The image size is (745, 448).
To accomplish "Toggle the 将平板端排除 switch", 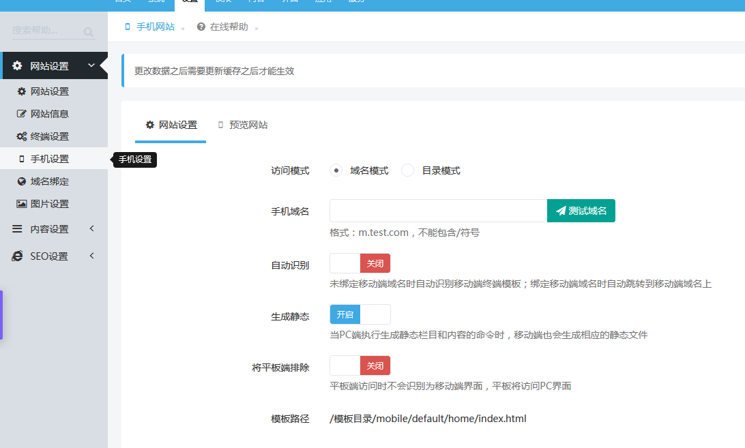I will (x=360, y=365).
